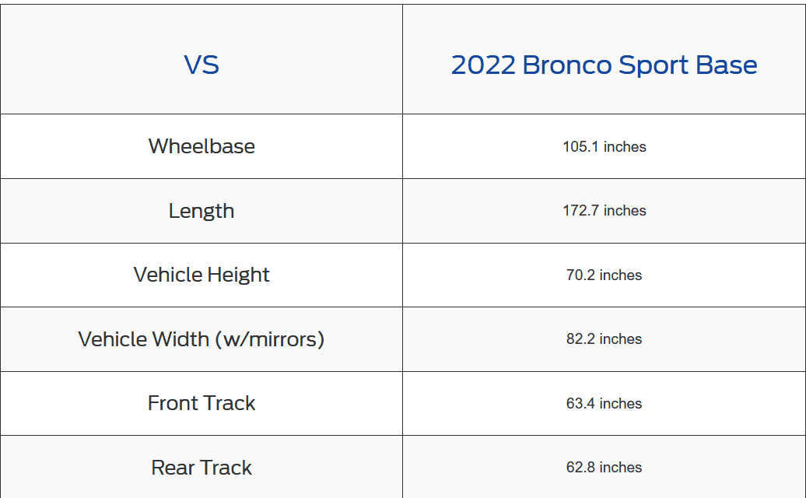Click the Vehicle Width (w/mirrors) label
Image resolution: width=806 pixels, height=498 pixels.
(201, 339)
